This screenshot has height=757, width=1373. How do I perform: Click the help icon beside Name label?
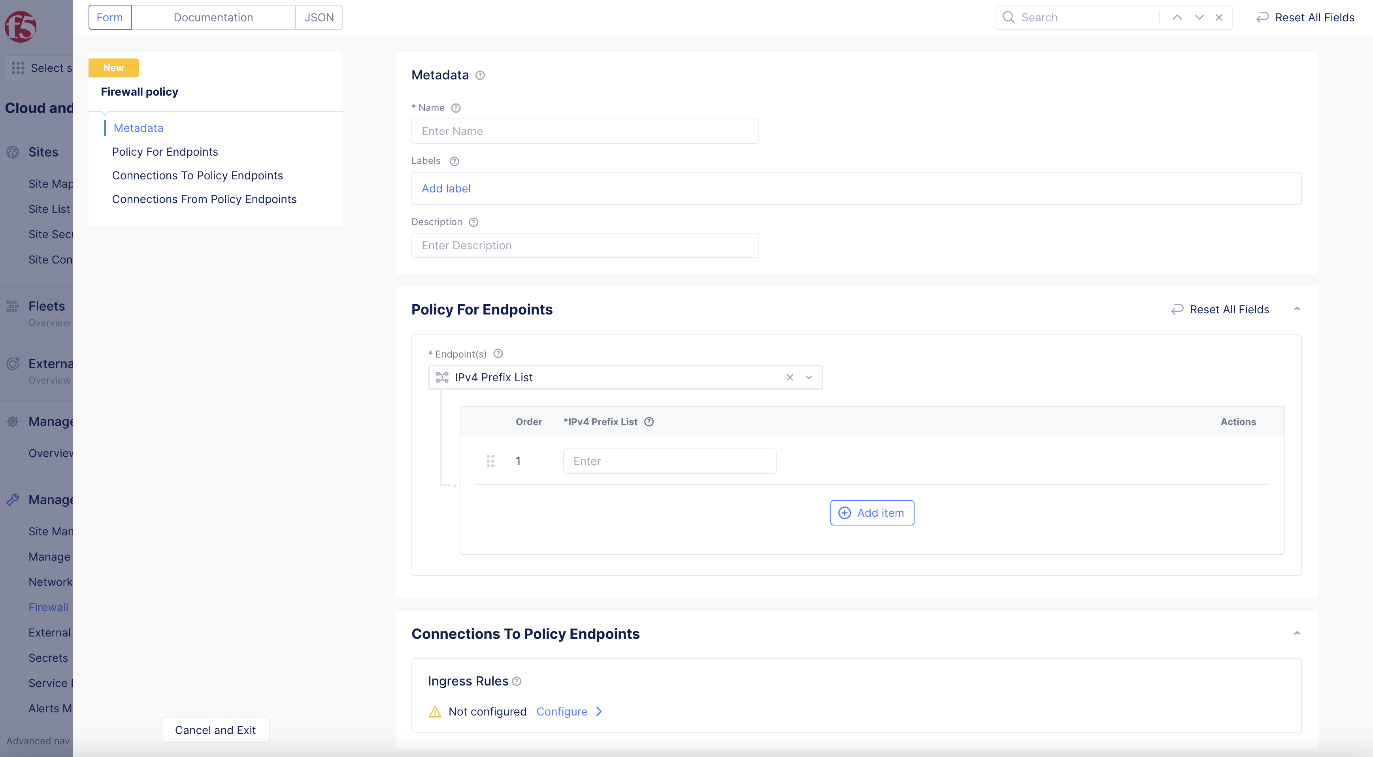[x=456, y=107]
